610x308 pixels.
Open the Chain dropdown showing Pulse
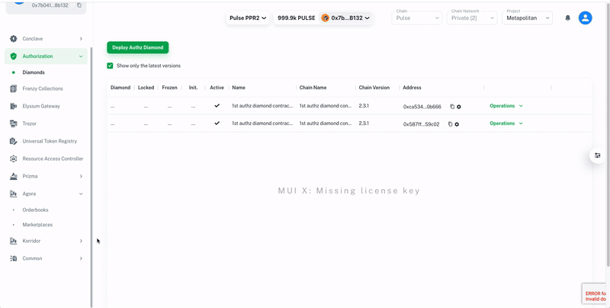coord(417,18)
